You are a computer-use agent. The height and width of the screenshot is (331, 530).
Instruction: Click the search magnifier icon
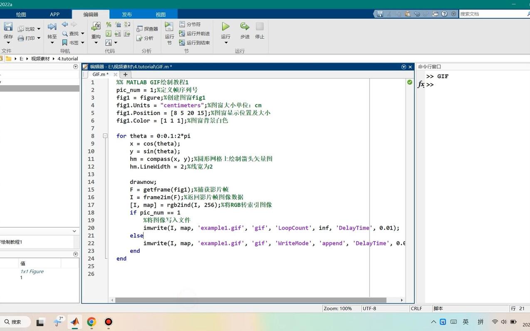pos(528,14)
